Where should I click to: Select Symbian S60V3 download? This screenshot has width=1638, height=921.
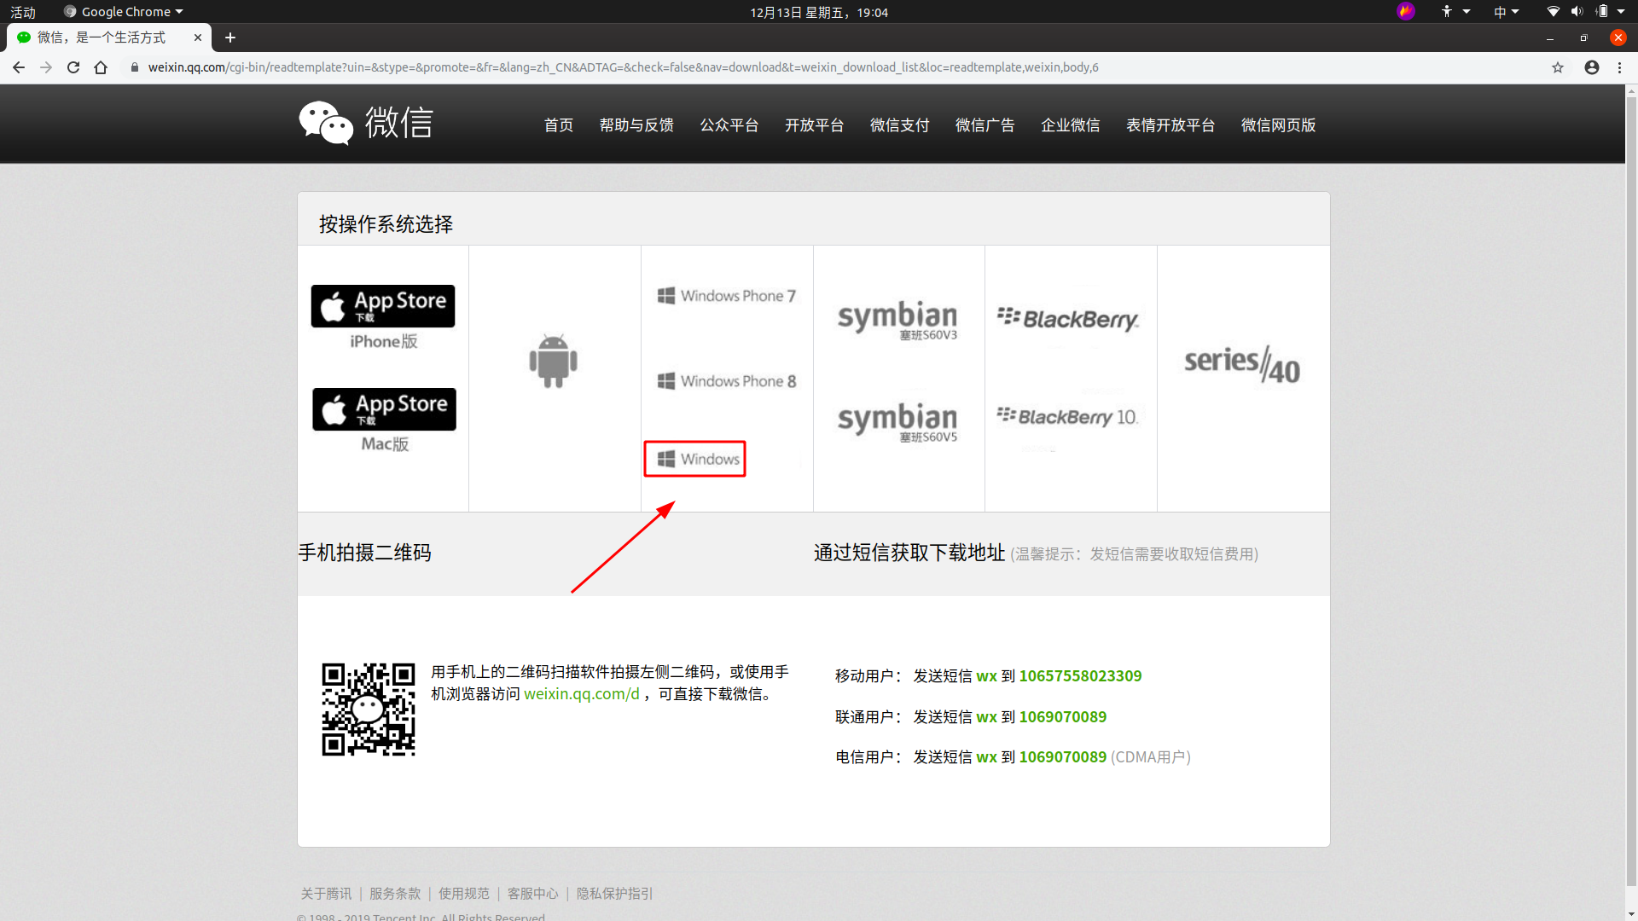point(898,321)
